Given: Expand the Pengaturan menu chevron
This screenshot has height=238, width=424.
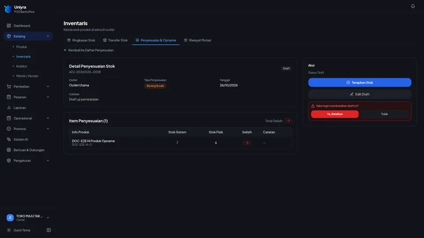Looking at the screenshot, I should pos(48,160).
